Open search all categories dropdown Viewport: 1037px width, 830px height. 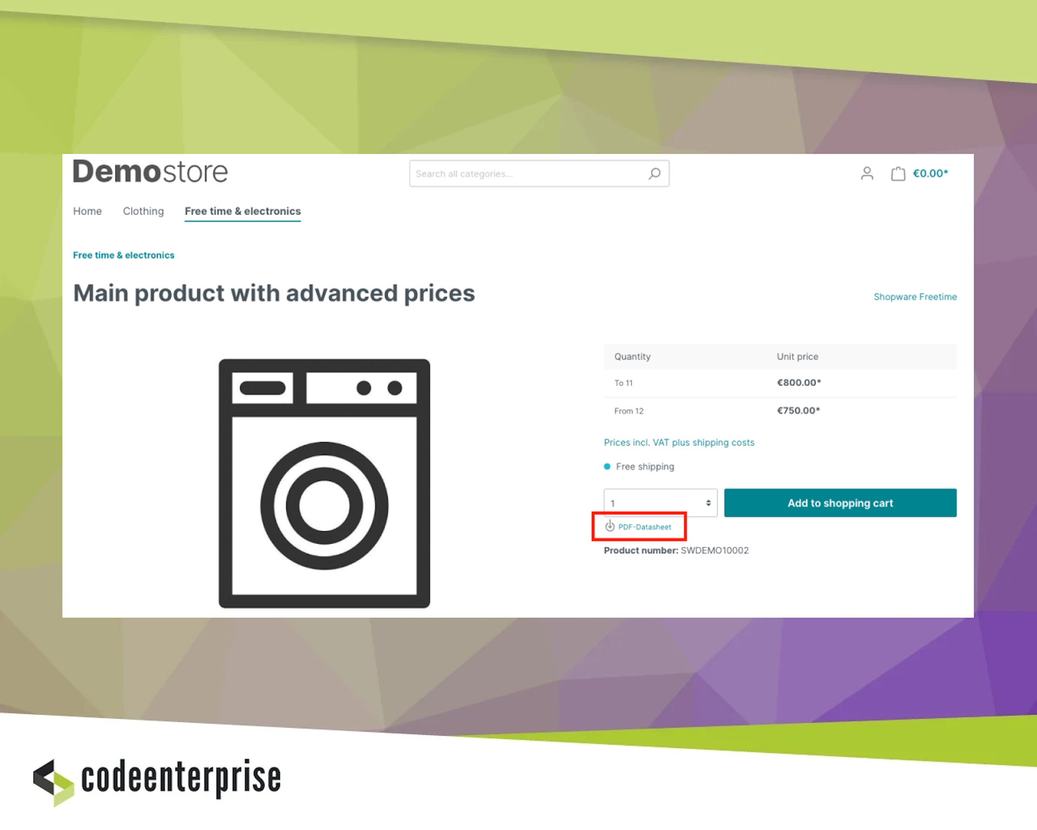pos(538,173)
